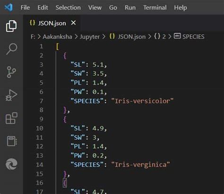Click the "Iris-verginica" string value
This screenshot has width=224, height=194.
pos(141,165)
